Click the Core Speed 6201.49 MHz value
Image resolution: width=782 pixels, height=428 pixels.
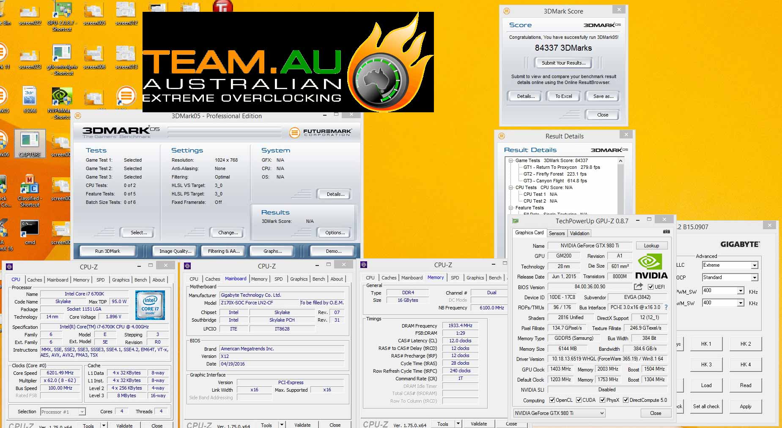pyautogui.click(x=60, y=373)
